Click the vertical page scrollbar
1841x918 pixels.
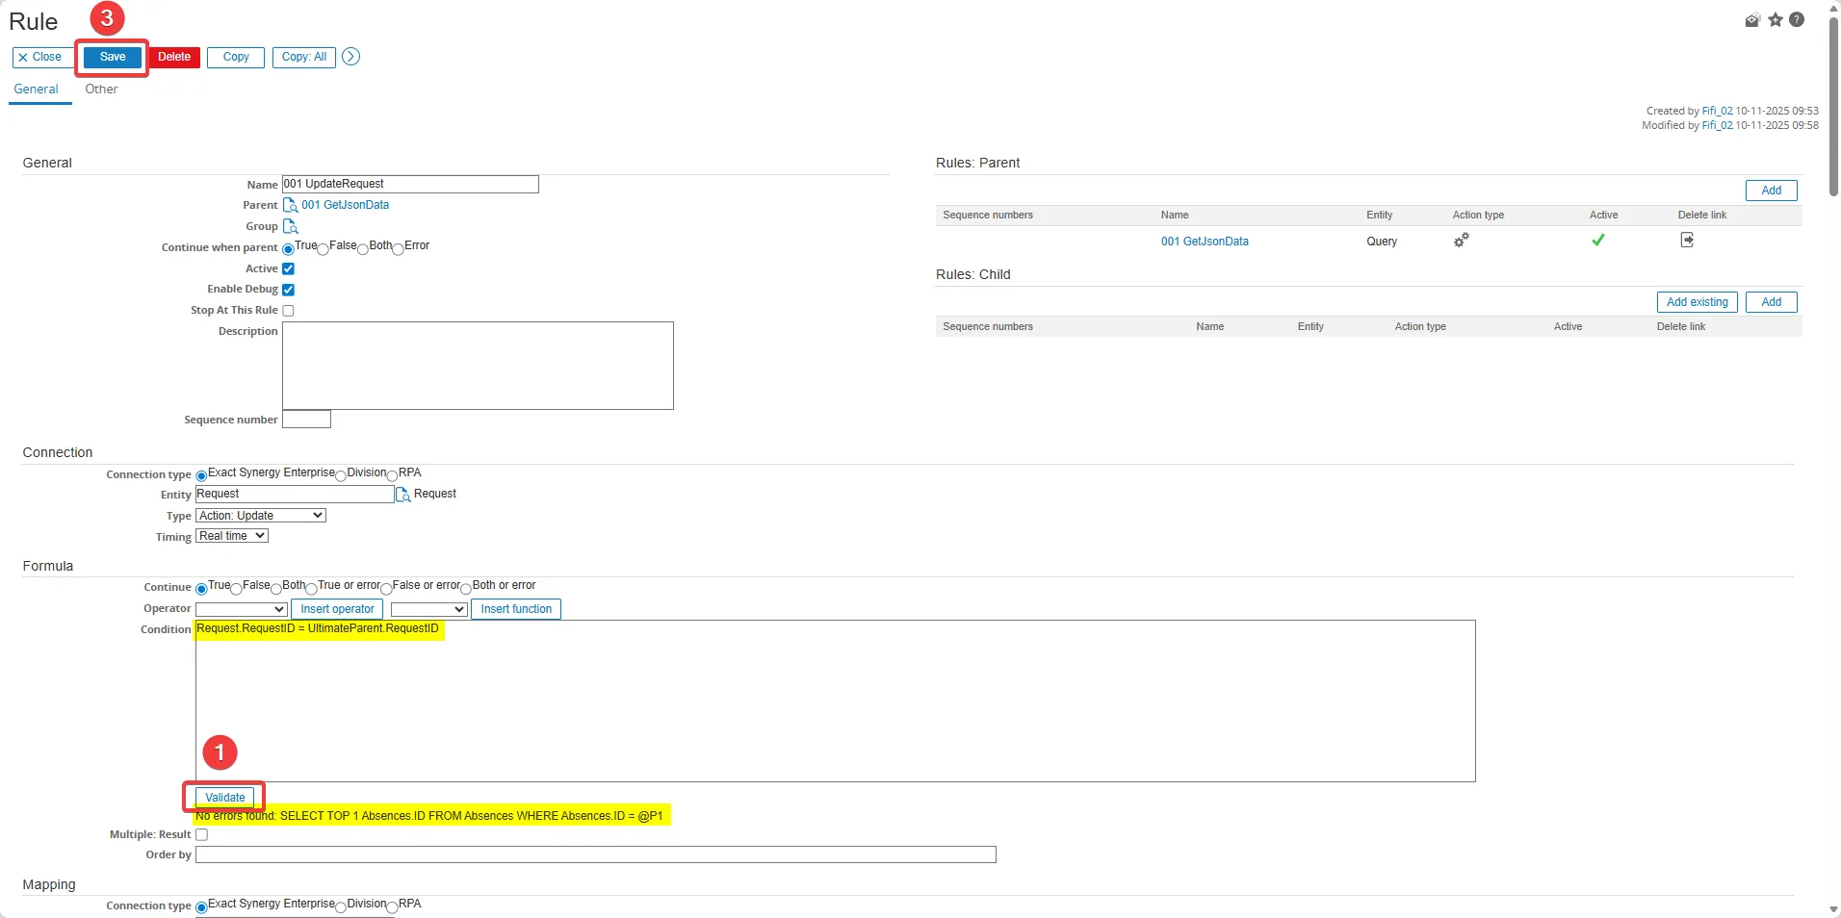1833,106
